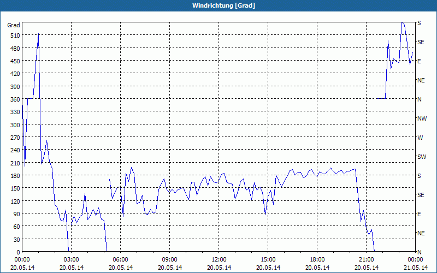This screenshot has width=437, height=273.
Task: Select the "06:00" time label
Action: (120, 260)
